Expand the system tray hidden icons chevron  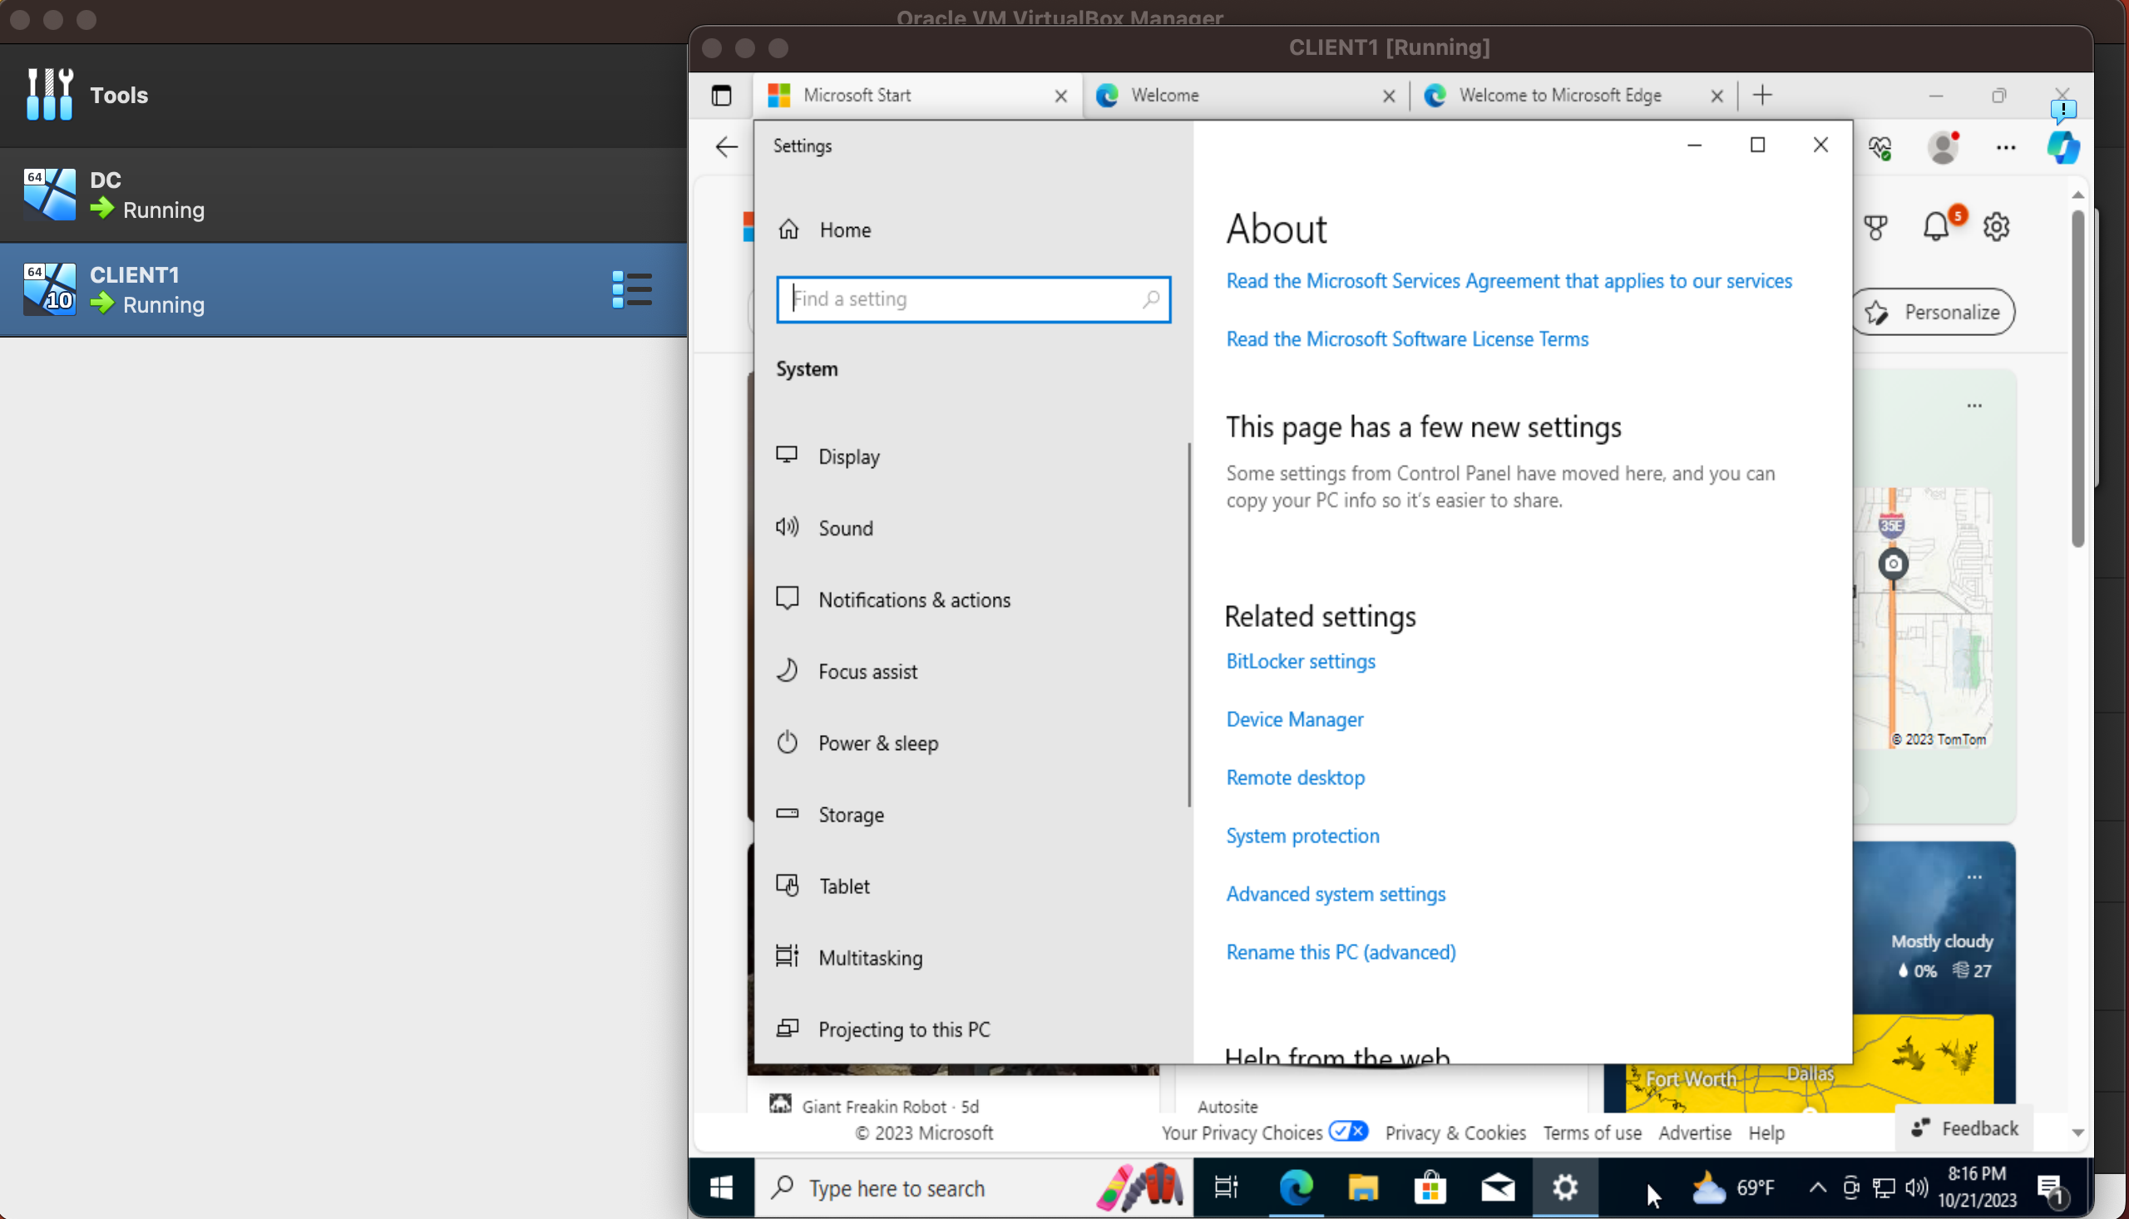(x=1817, y=1187)
